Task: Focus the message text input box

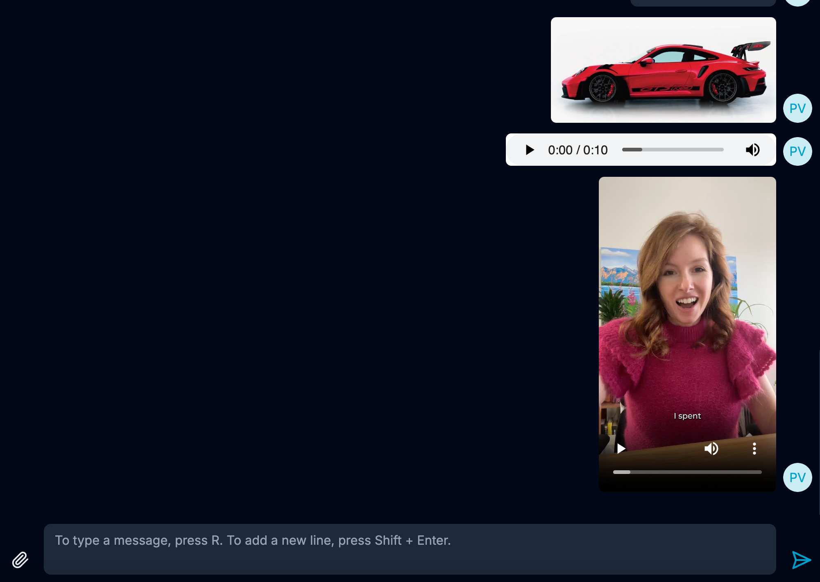Action: tap(410, 549)
